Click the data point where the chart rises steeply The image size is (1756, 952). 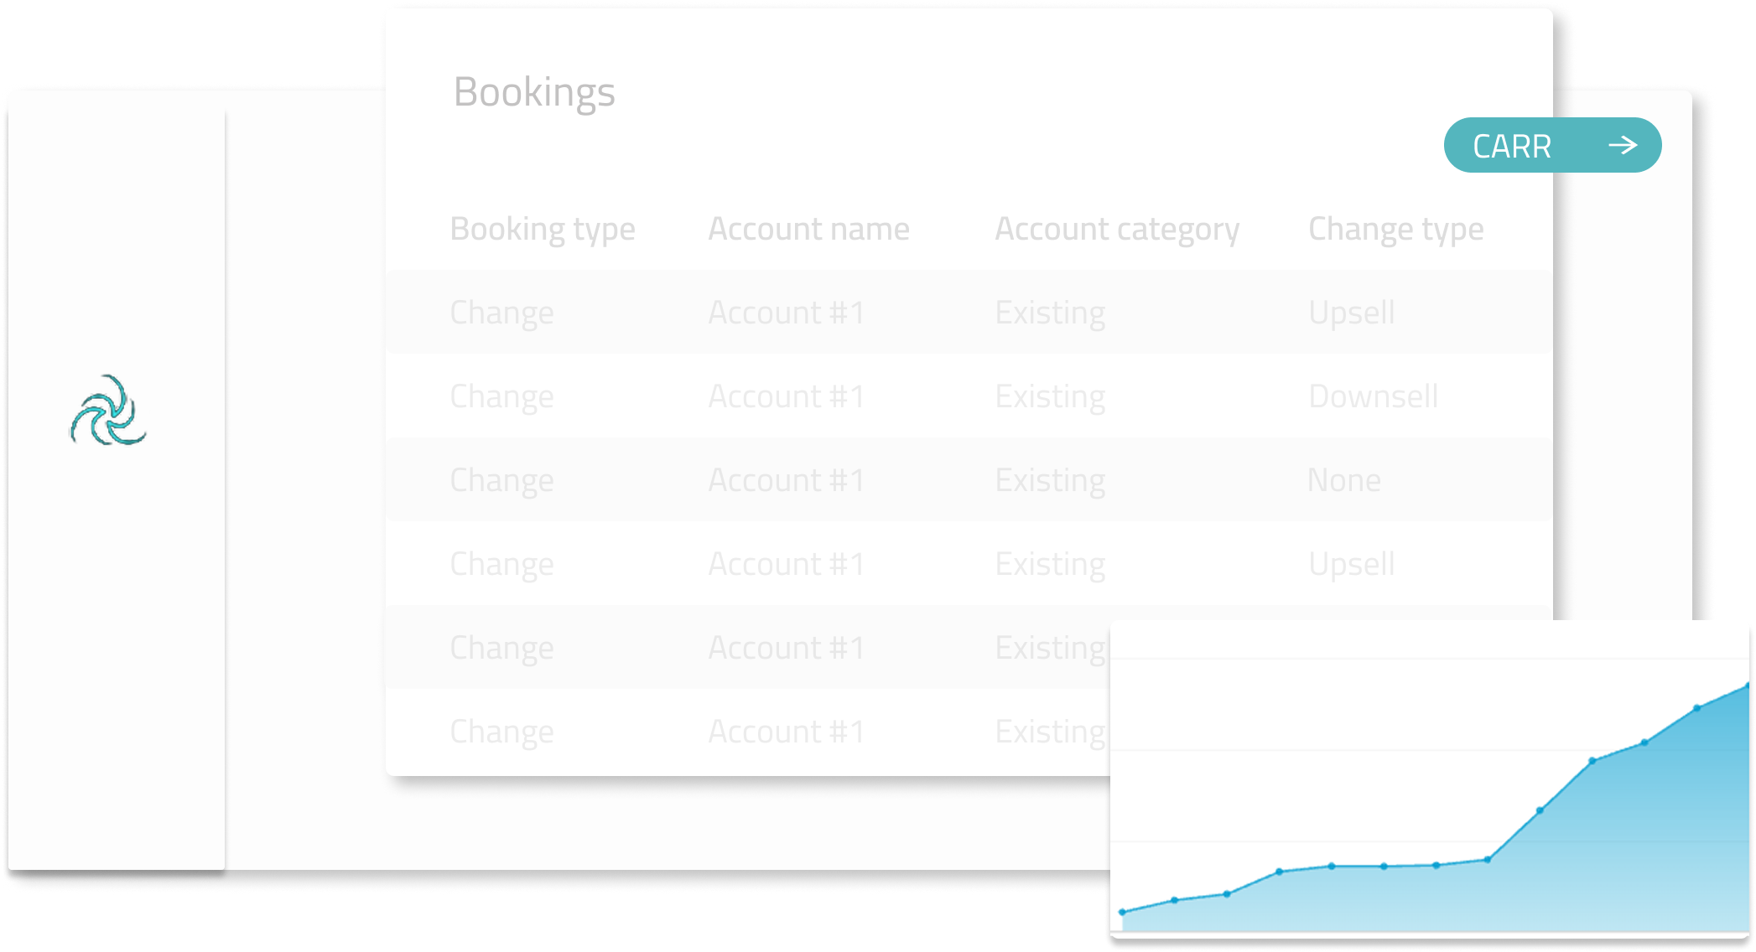1541,810
